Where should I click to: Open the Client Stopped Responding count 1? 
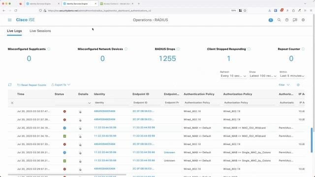click(x=228, y=59)
